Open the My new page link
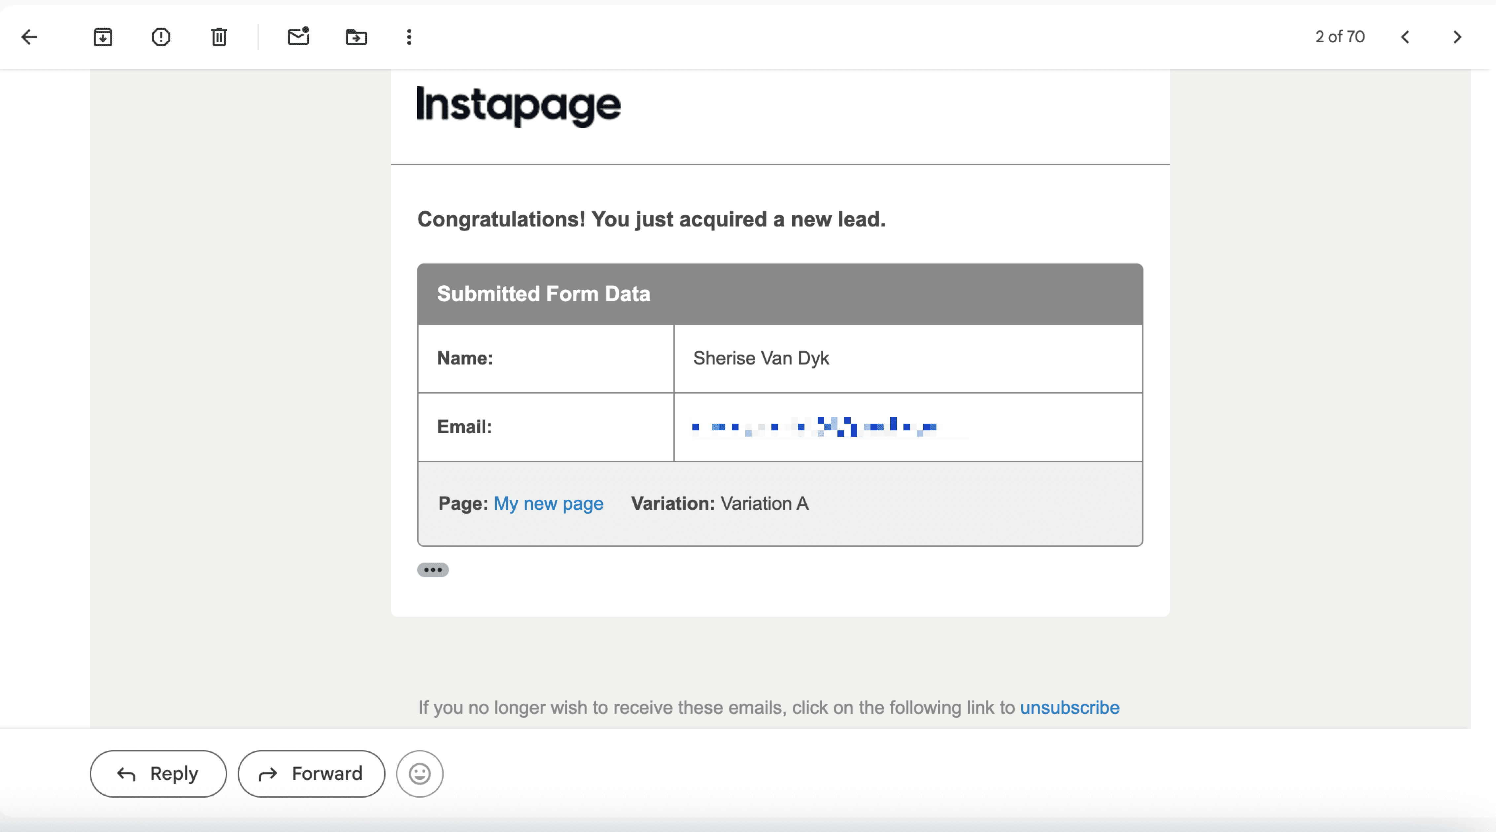 (x=548, y=504)
